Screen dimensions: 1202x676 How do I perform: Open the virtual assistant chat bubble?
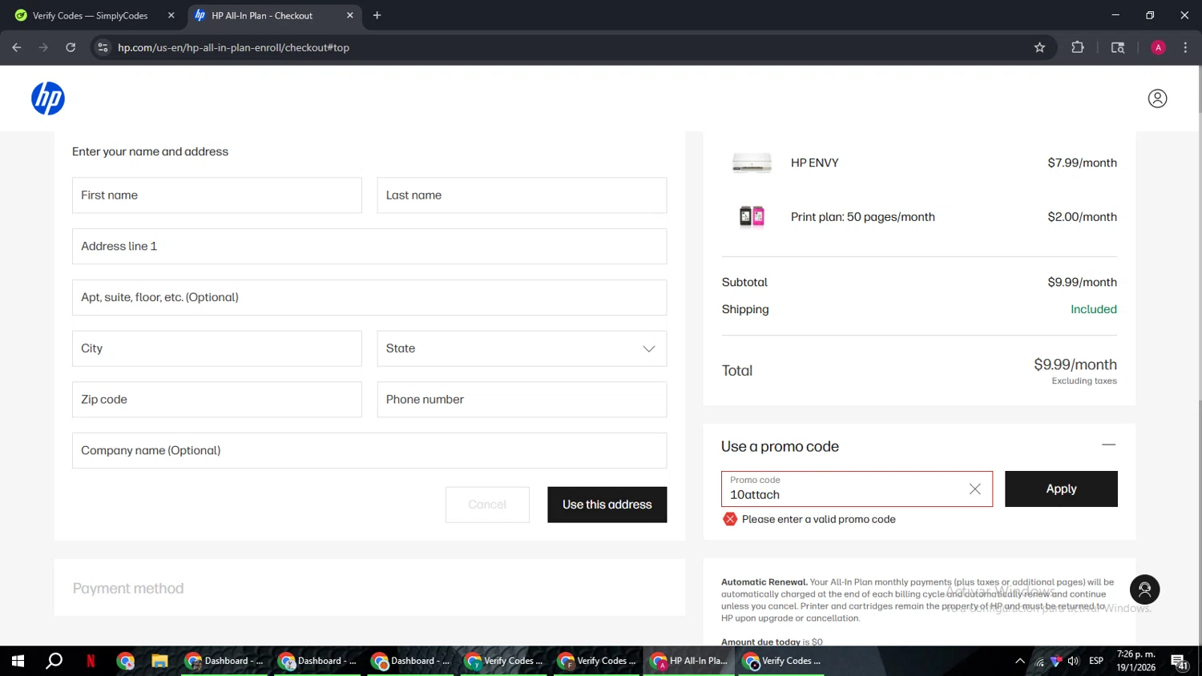[1145, 589]
